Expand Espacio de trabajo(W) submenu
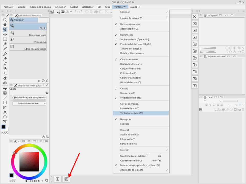246x184 pixels. pyautogui.click(x=141, y=18)
